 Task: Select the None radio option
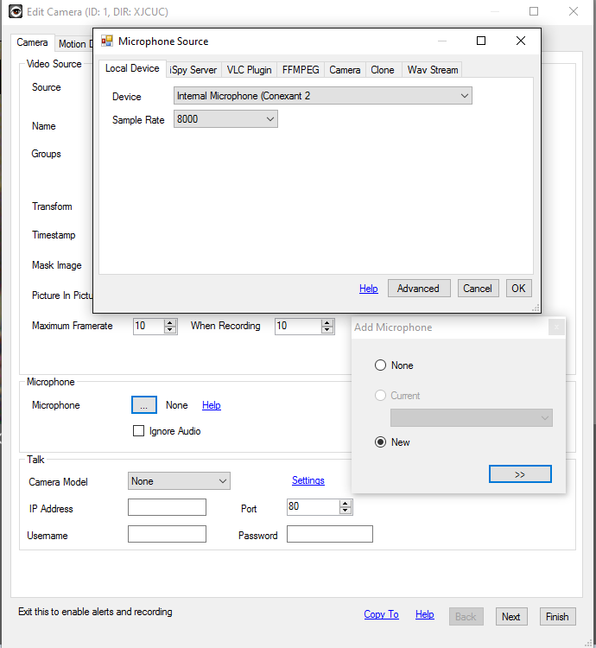380,365
